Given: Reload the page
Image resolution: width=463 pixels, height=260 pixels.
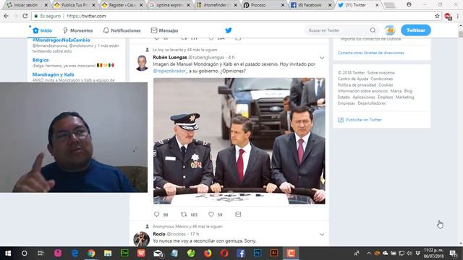Looking at the screenshot, I should (x=25, y=16).
